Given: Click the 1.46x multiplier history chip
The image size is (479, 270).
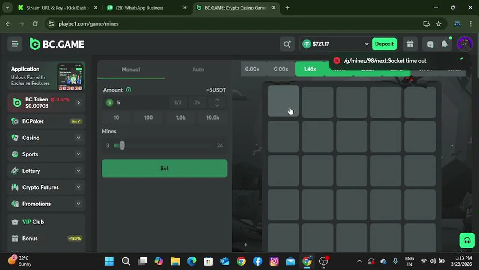Looking at the screenshot, I should coord(310,69).
